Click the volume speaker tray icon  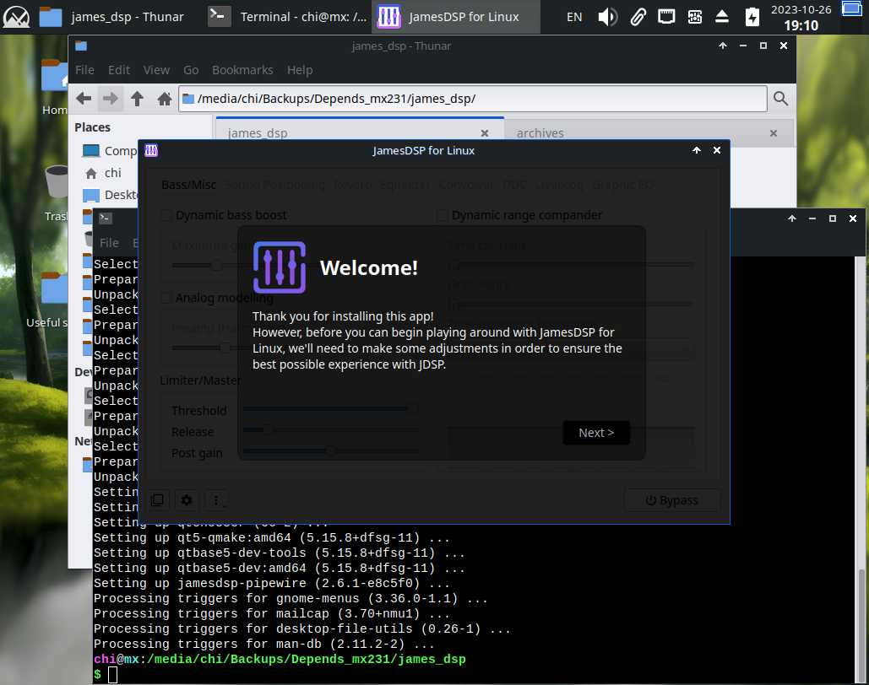(x=607, y=17)
